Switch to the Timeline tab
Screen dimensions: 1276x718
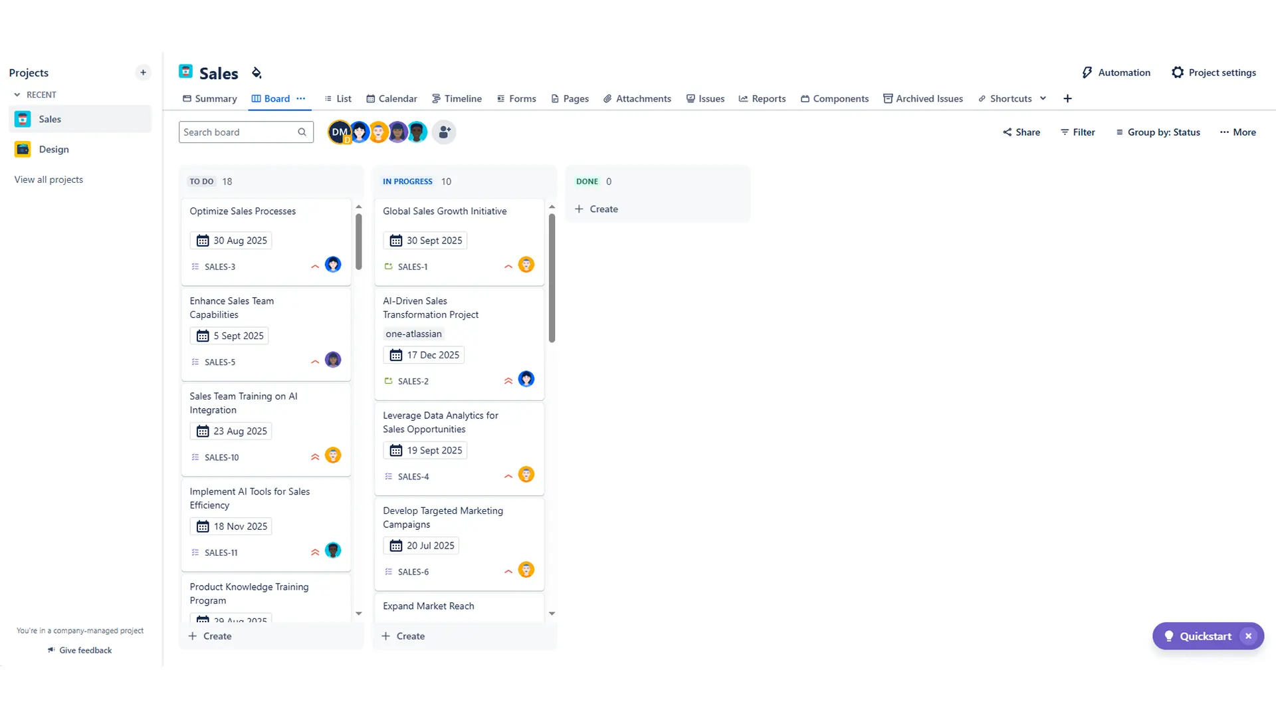click(457, 98)
